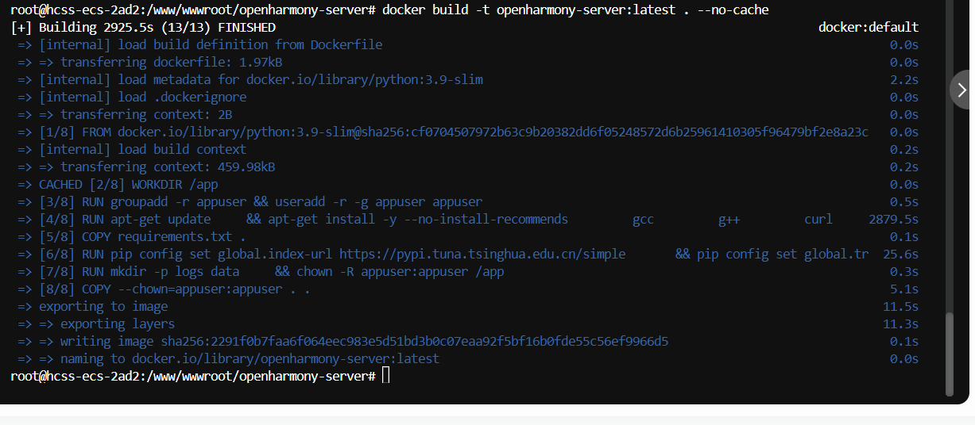Click the docker build command text
975x425 pixels.
tap(575, 10)
